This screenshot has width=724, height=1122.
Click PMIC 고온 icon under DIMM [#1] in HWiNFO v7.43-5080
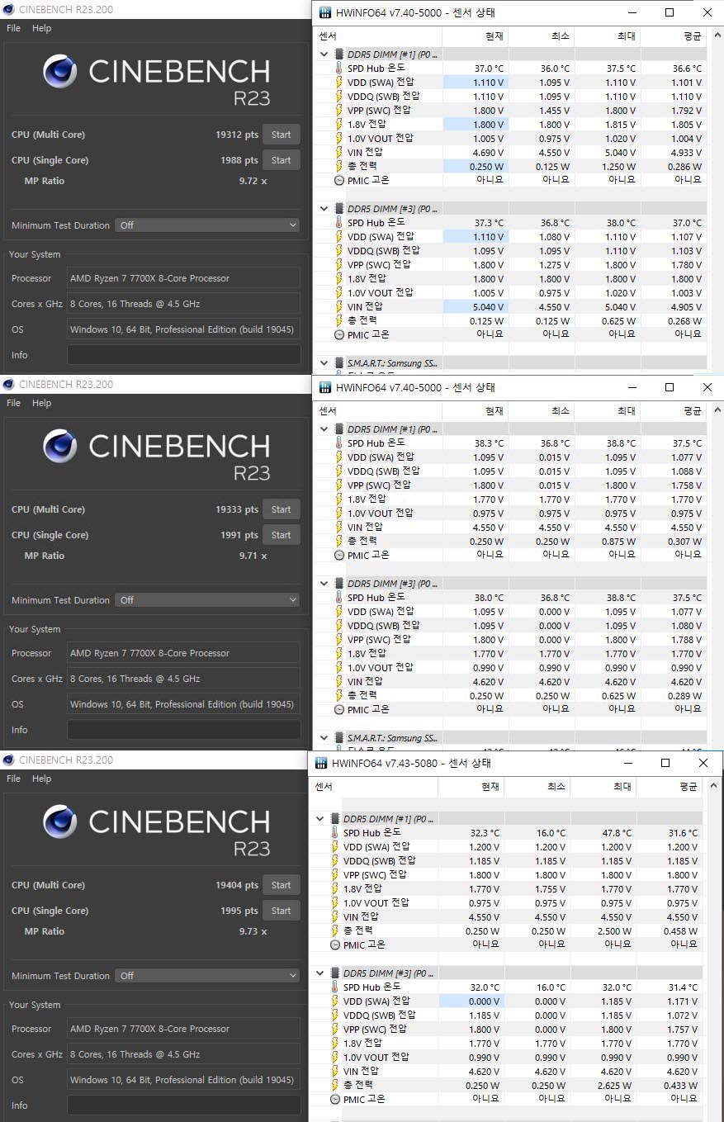335,945
